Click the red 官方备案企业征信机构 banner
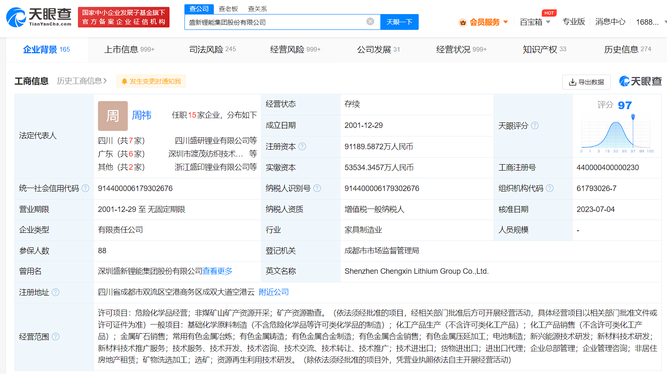This screenshot has width=667, height=374. pyautogui.click(x=124, y=17)
